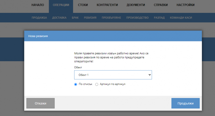The height and width of the screenshot is (116, 215).
Task: Open the ДОКУМЕНТИ menu
Action: [x=136, y=5]
